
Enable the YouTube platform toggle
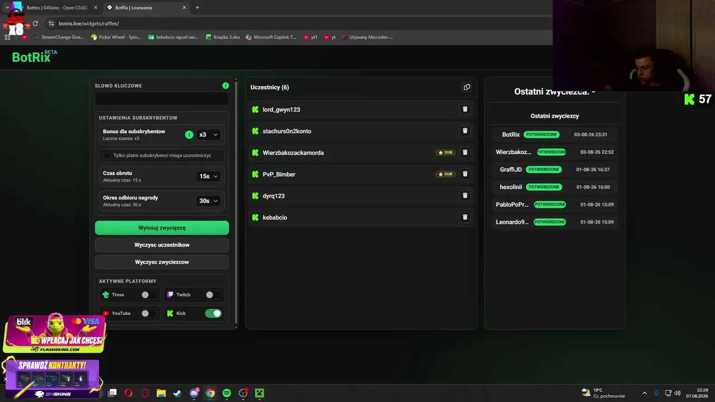pyautogui.click(x=148, y=313)
